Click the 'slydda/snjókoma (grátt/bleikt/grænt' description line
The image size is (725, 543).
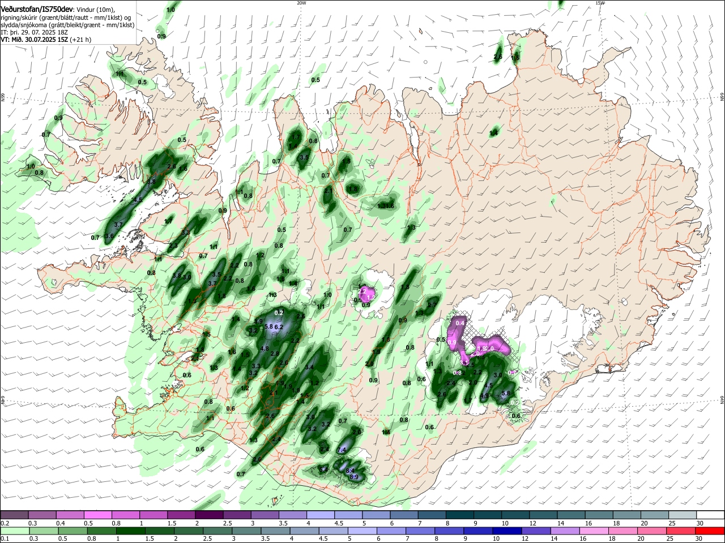67,25
